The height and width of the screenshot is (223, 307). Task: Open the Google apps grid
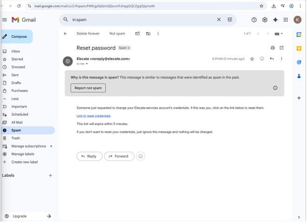(286, 20)
